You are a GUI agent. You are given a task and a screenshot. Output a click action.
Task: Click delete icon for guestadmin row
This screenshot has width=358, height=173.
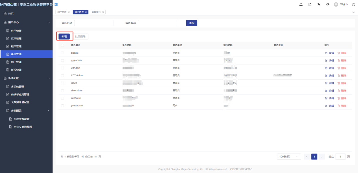coord(339,106)
